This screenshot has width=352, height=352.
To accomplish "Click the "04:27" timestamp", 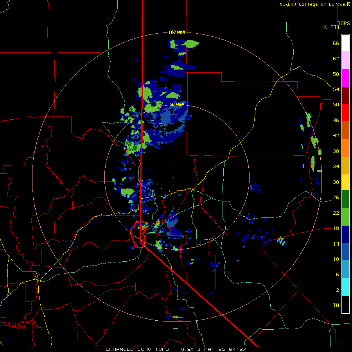I will click(237, 349).
